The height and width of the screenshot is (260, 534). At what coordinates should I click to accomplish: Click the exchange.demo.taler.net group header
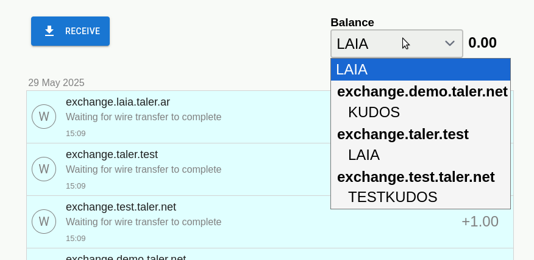[422, 92]
